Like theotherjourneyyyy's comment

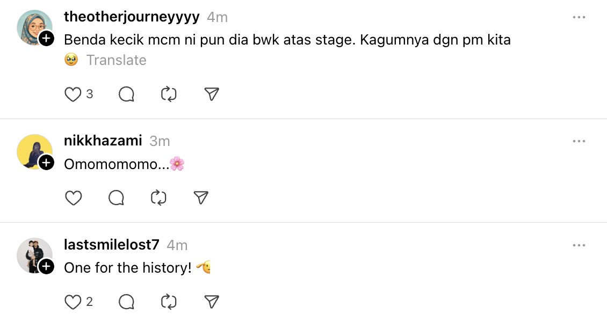coord(73,94)
